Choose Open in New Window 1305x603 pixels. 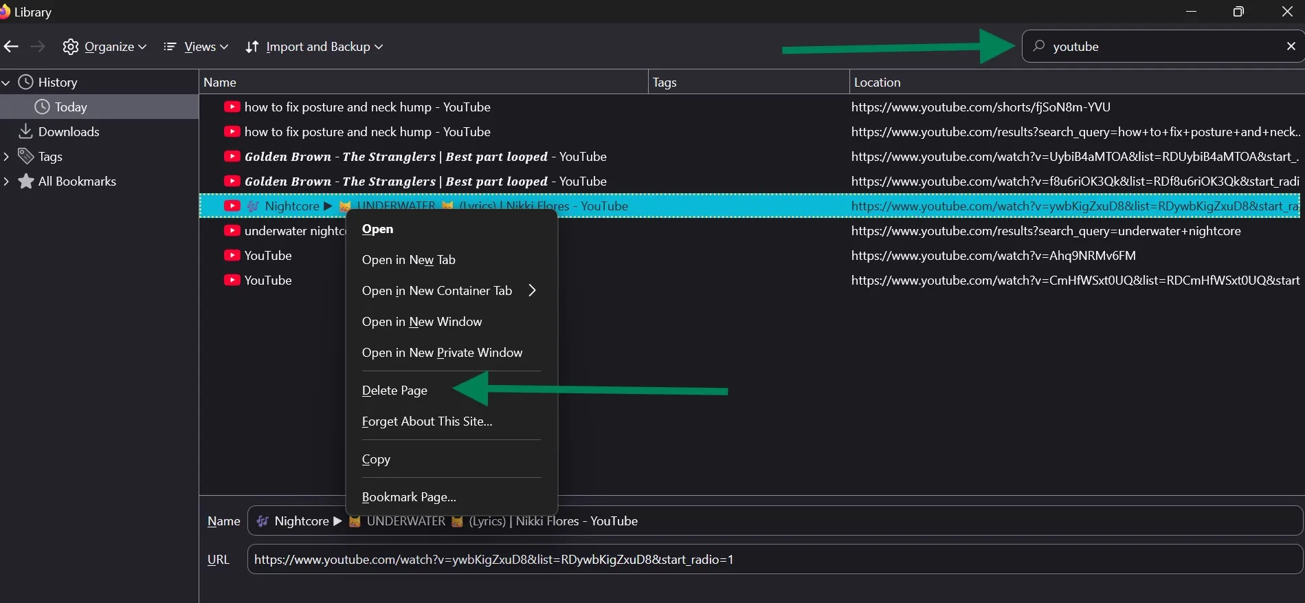click(x=451, y=321)
